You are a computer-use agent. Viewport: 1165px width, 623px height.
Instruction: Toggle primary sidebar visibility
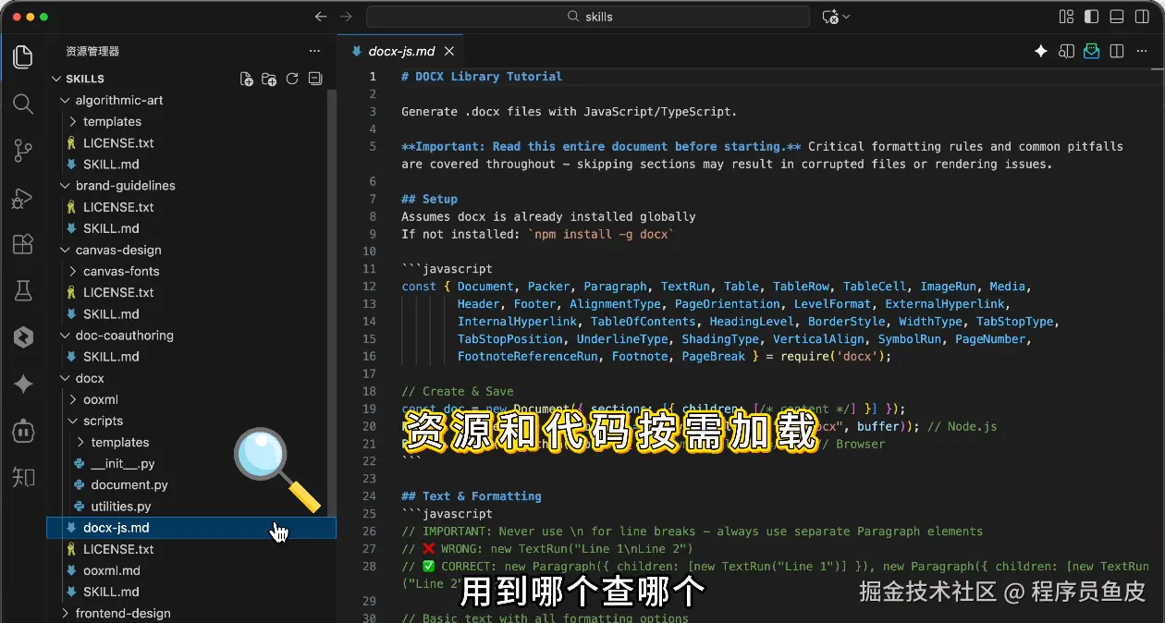[x=1091, y=17]
